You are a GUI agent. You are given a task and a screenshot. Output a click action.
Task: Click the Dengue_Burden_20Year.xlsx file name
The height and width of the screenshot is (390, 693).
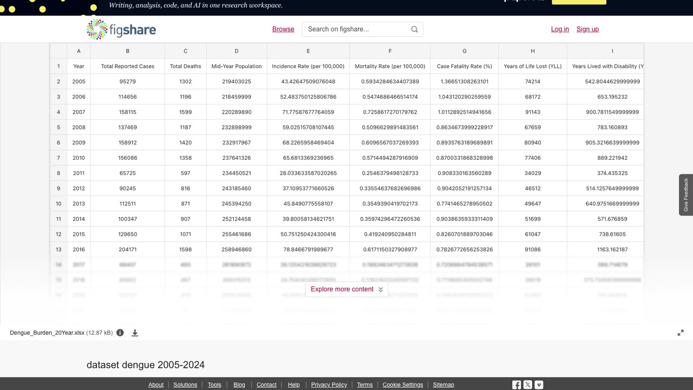(47, 333)
